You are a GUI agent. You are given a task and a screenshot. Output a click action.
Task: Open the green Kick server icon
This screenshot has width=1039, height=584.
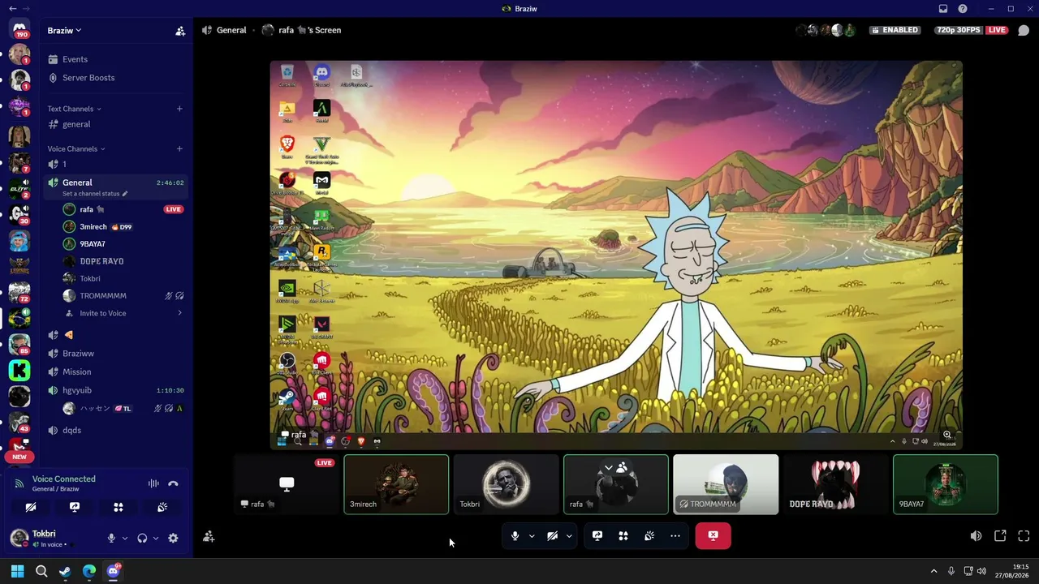pos(19,371)
